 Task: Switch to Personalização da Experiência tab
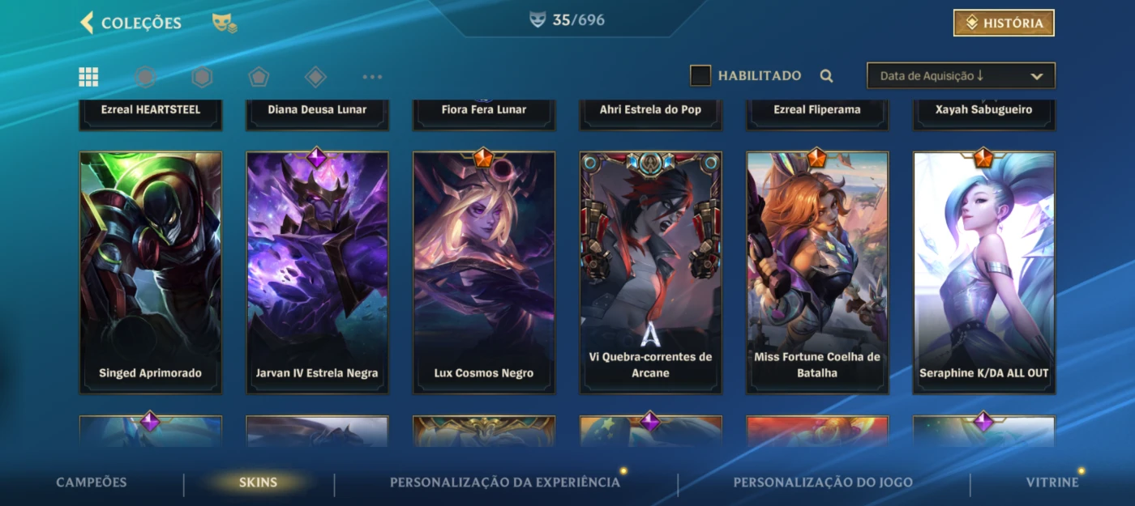505,483
